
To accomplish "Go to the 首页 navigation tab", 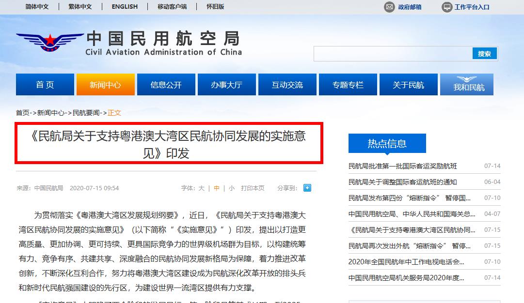I will (x=45, y=84).
